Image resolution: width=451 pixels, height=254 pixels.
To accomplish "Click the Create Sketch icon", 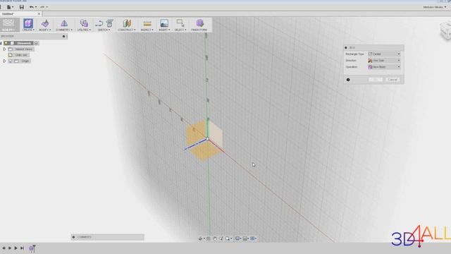I will point(99,23).
